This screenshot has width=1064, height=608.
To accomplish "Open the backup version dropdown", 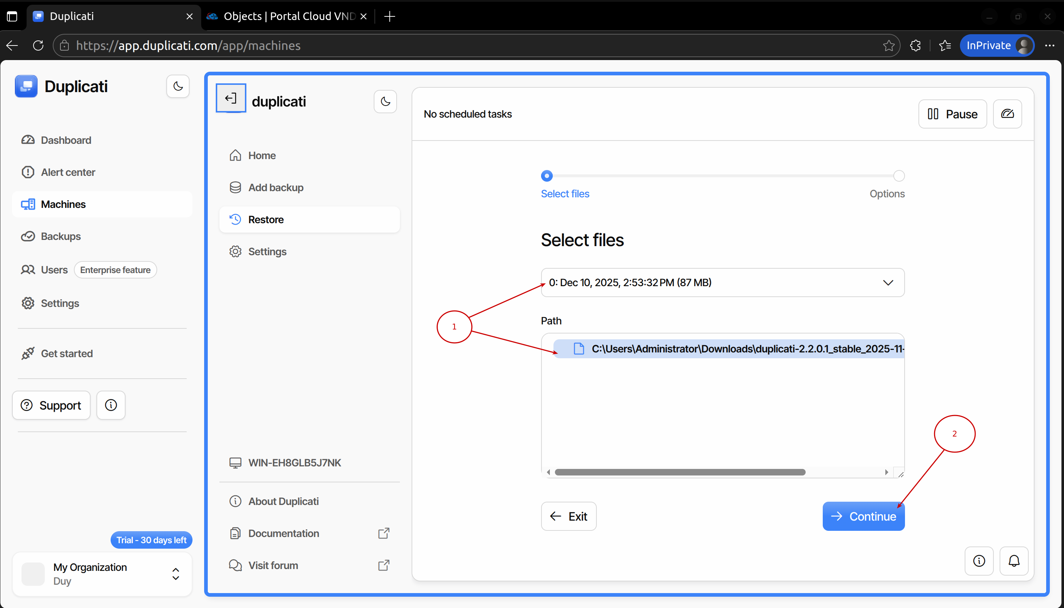I will pos(722,283).
